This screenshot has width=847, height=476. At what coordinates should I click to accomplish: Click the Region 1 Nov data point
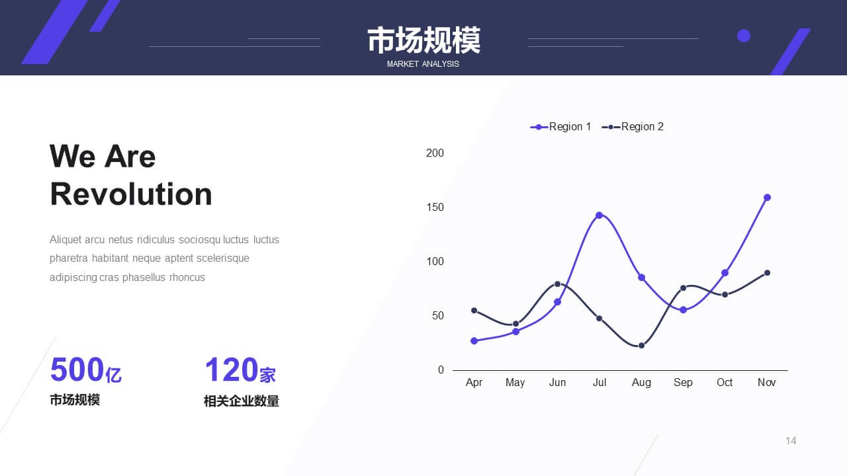pyautogui.click(x=767, y=198)
